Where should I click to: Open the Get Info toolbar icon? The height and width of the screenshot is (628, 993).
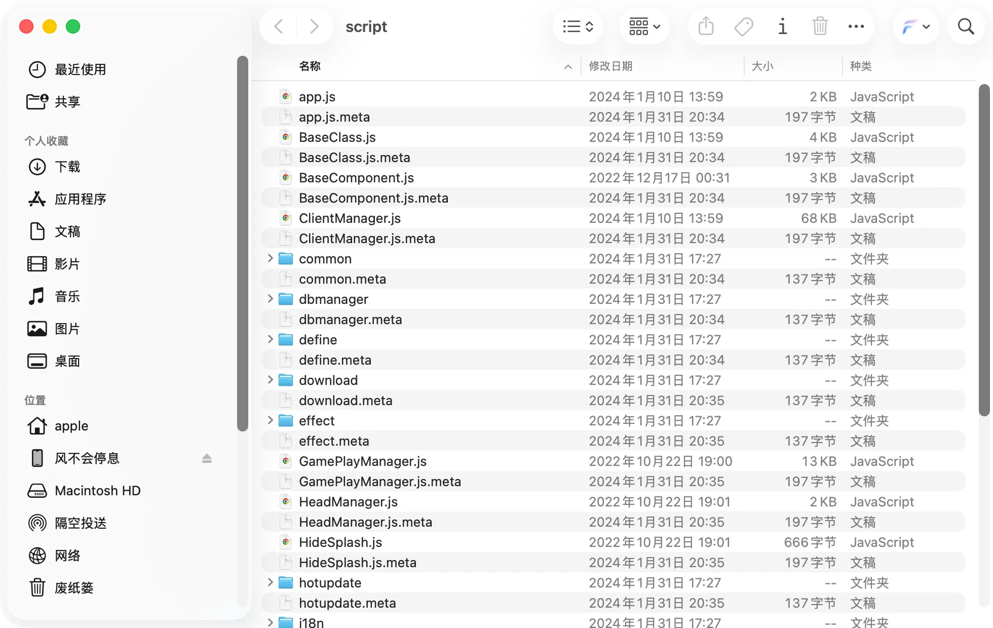783,26
